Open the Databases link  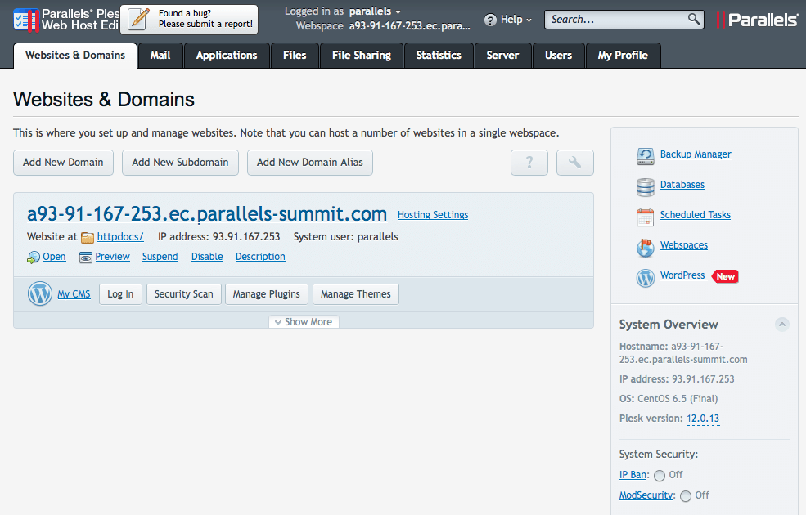[682, 185]
